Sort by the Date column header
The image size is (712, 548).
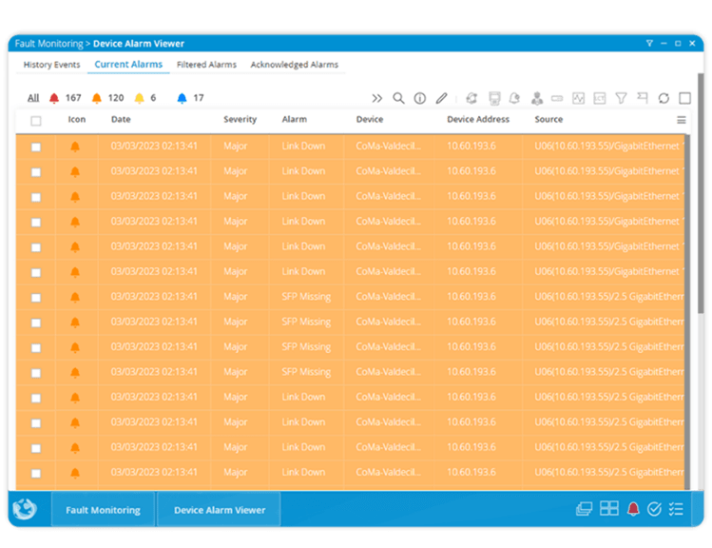tap(121, 119)
